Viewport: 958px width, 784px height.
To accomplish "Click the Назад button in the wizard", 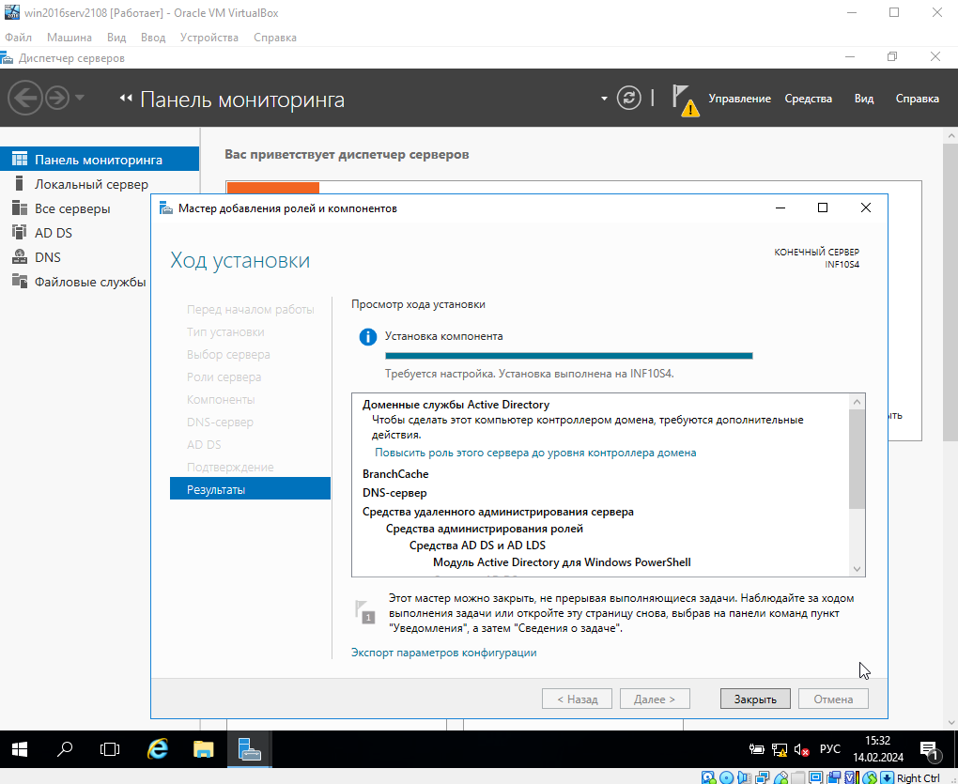I will point(577,699).
